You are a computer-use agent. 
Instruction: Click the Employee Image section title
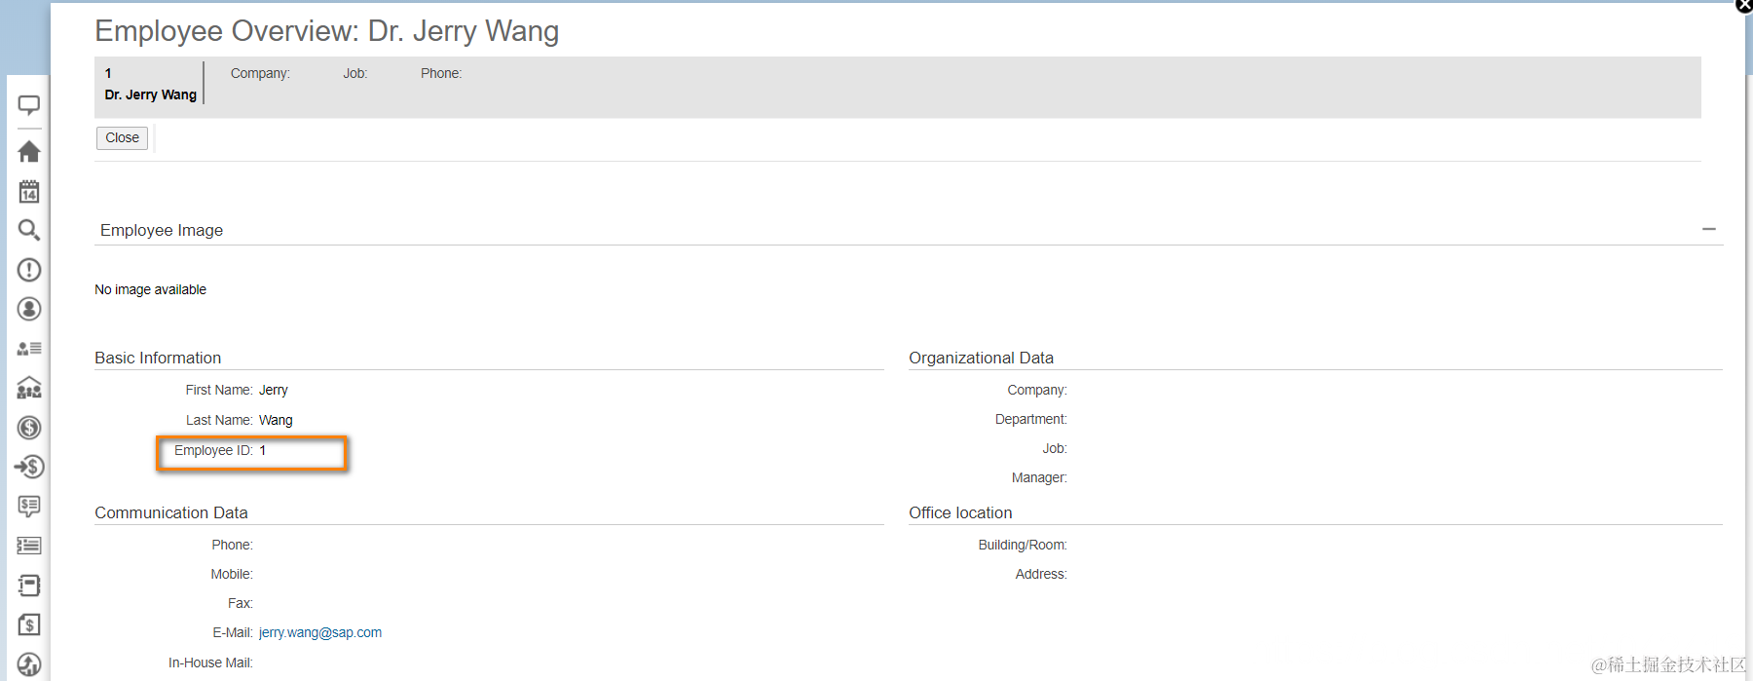pyautogui.click(x=162, y=231)
